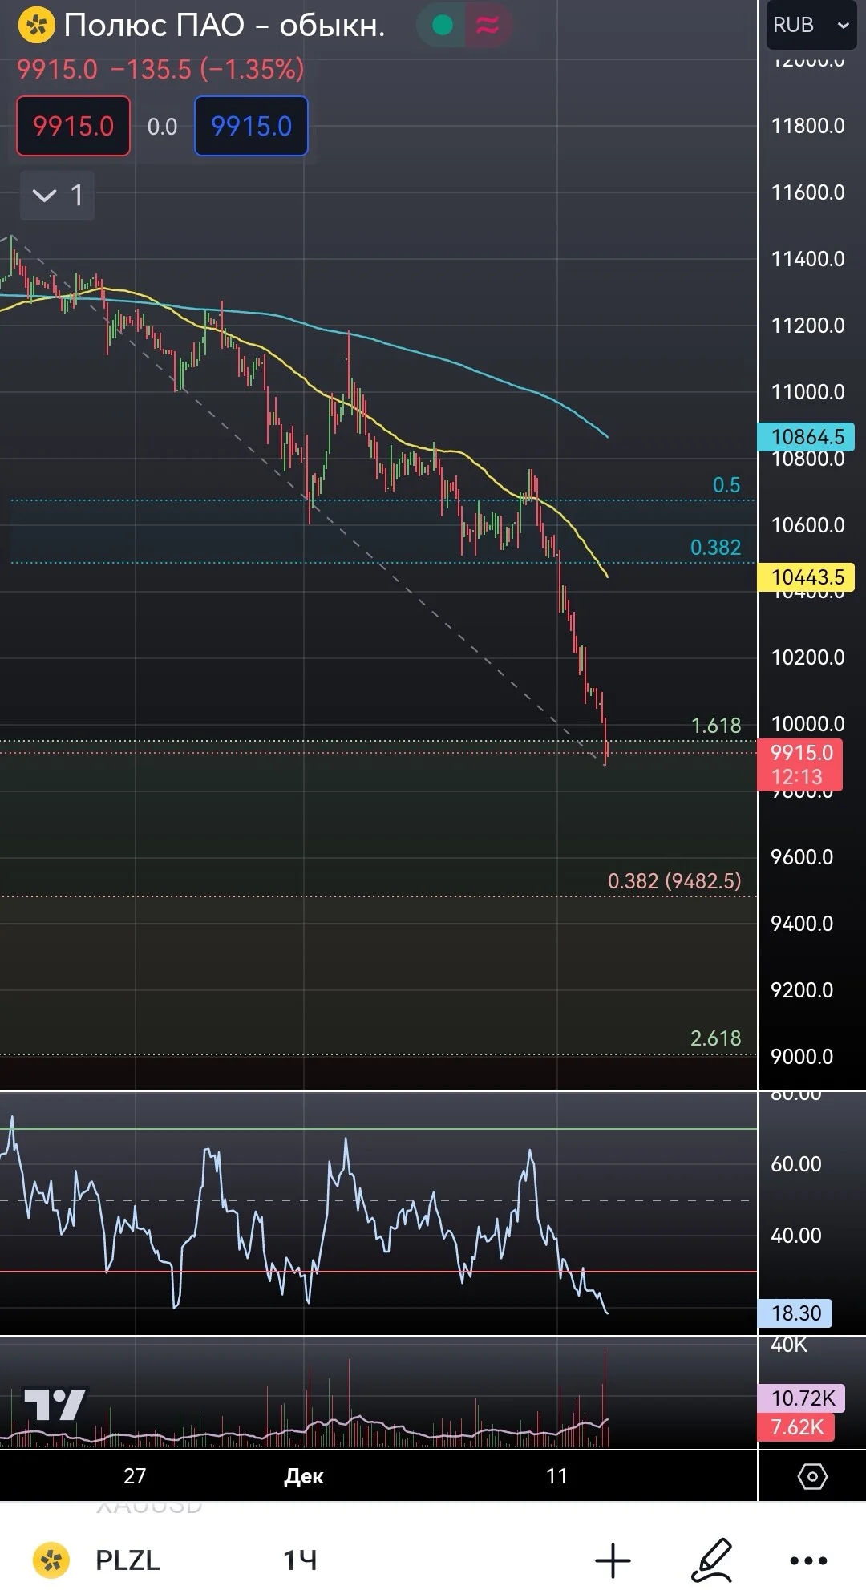
Task: Open the RUB currency dropdown
Action: [811, 26]
